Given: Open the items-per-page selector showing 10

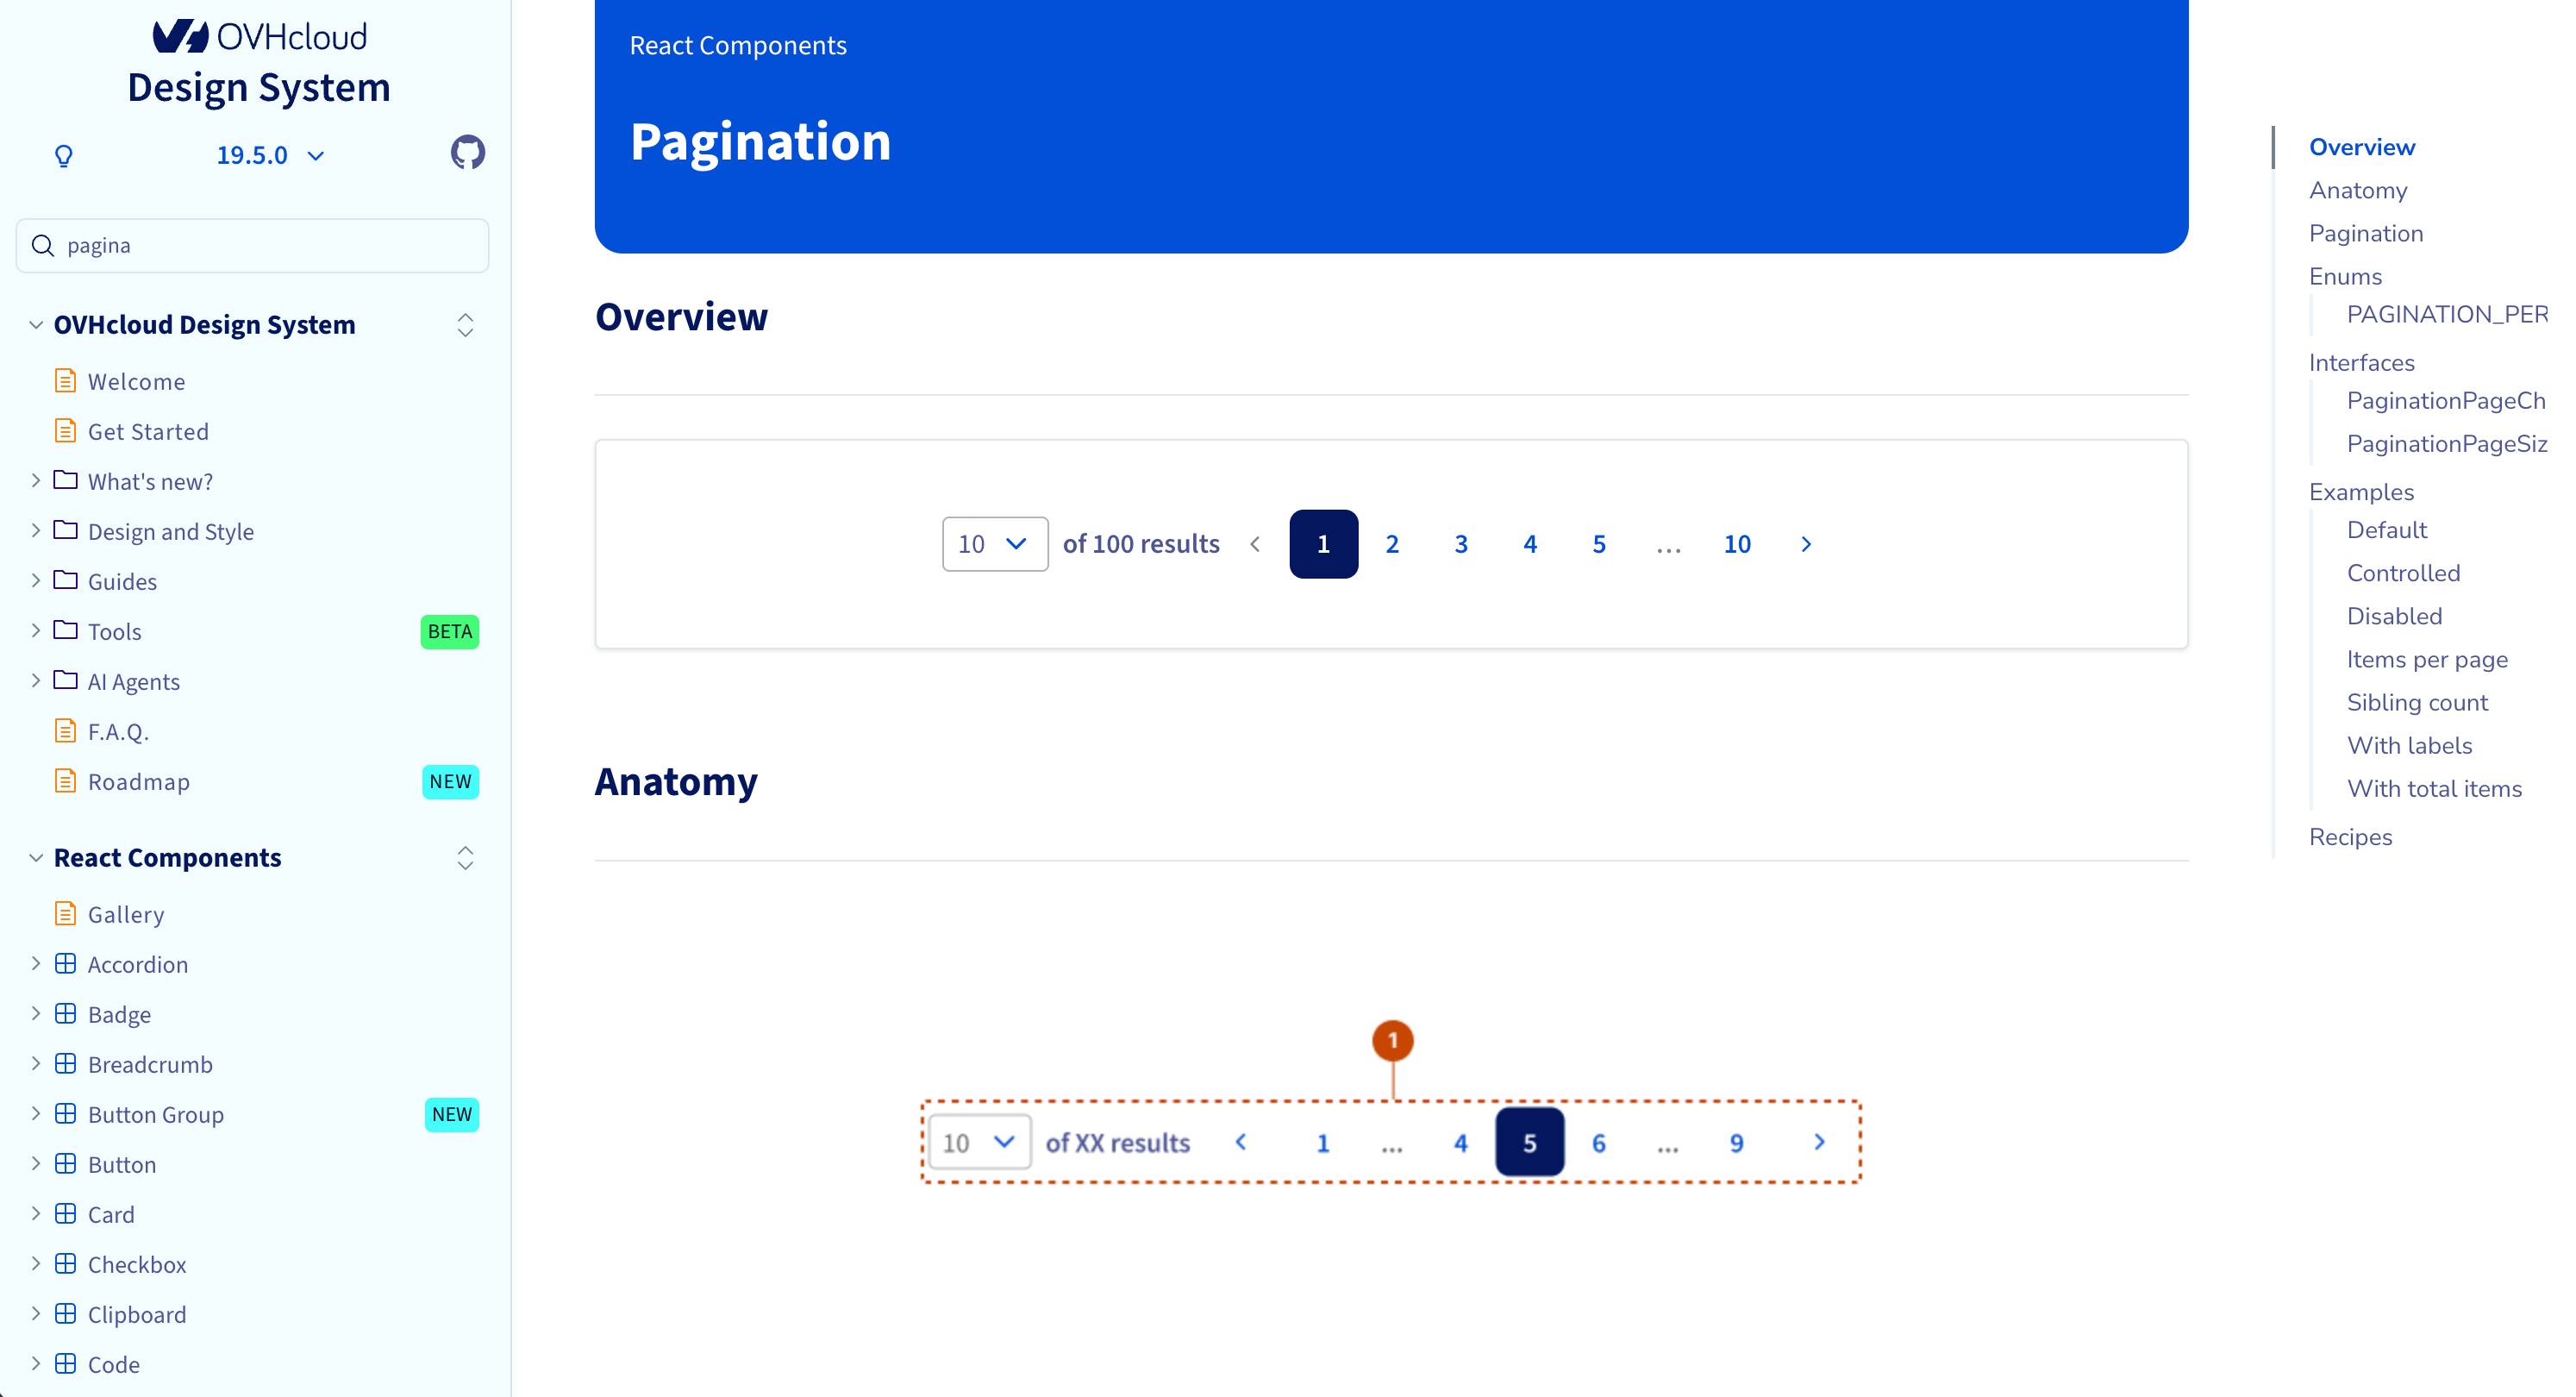Looking at the screenshot, I should coord(994,543).
